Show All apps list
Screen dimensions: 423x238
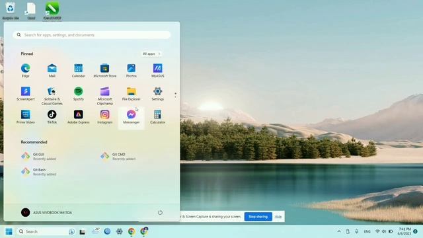click(x=151, y=54)
